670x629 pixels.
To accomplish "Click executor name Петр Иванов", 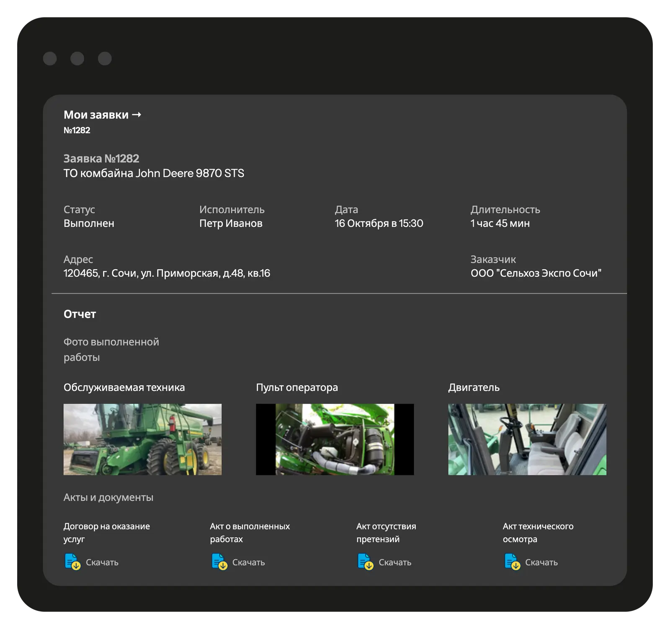I will tap(231, 224).
